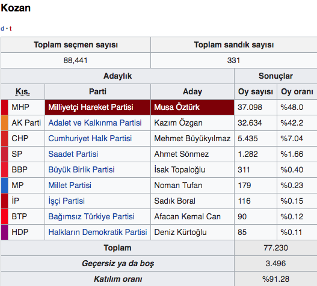Viewport: 317px width, 286px height.
Task: Open the Büyük Birlik Partisi link
Action: click(81, 169)
